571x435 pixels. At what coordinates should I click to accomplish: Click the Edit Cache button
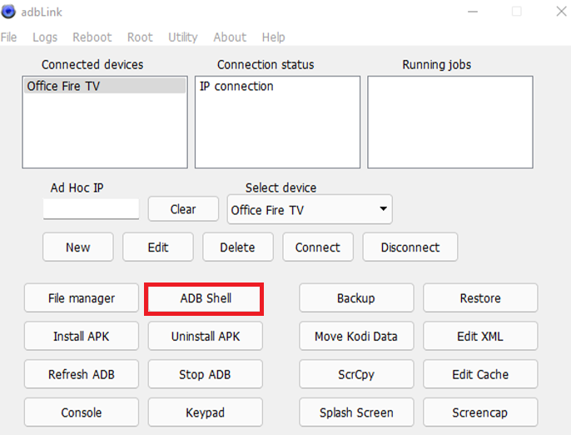click(480, 374)
